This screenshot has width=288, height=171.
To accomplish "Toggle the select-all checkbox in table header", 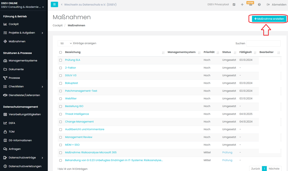I will click(x=61, y=52).
